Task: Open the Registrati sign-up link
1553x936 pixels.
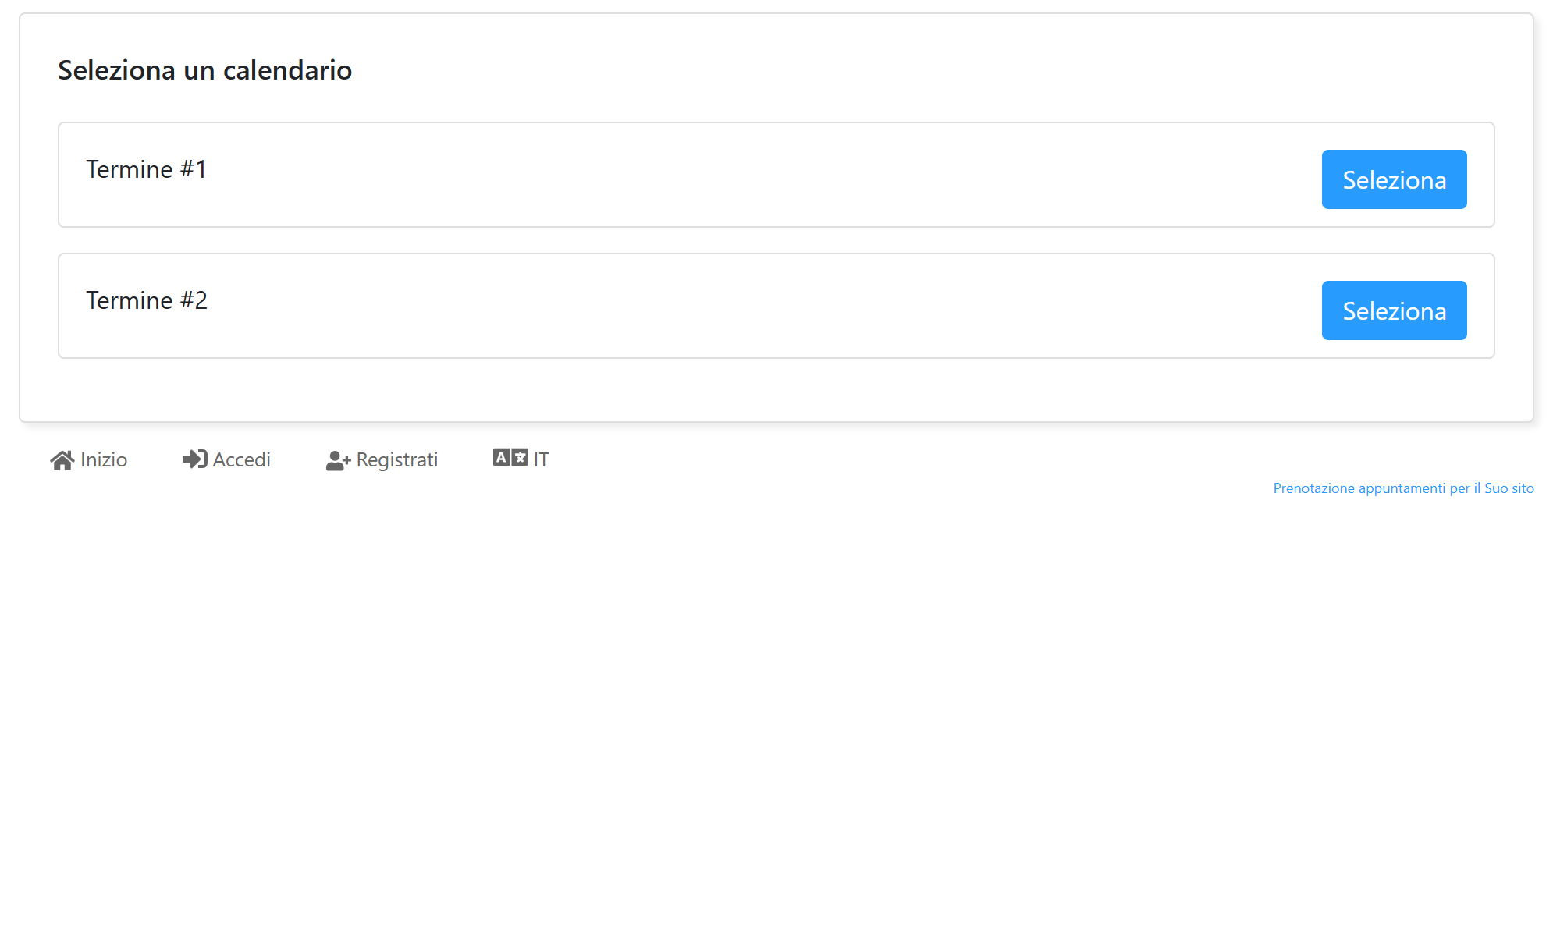Action: tap(382, 460)
